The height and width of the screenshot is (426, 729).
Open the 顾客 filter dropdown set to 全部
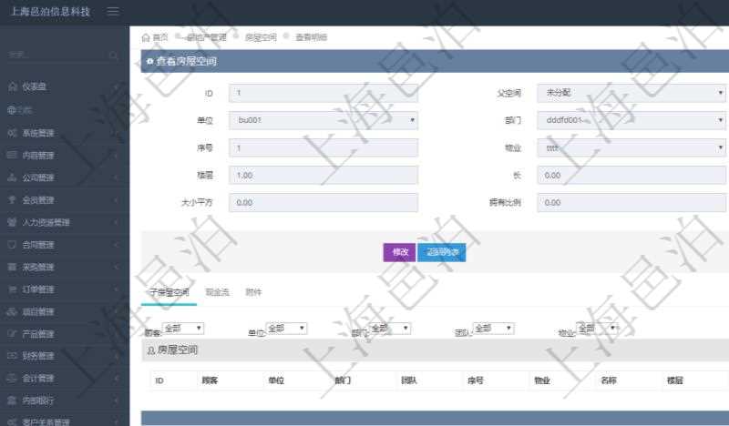point(182,328)
